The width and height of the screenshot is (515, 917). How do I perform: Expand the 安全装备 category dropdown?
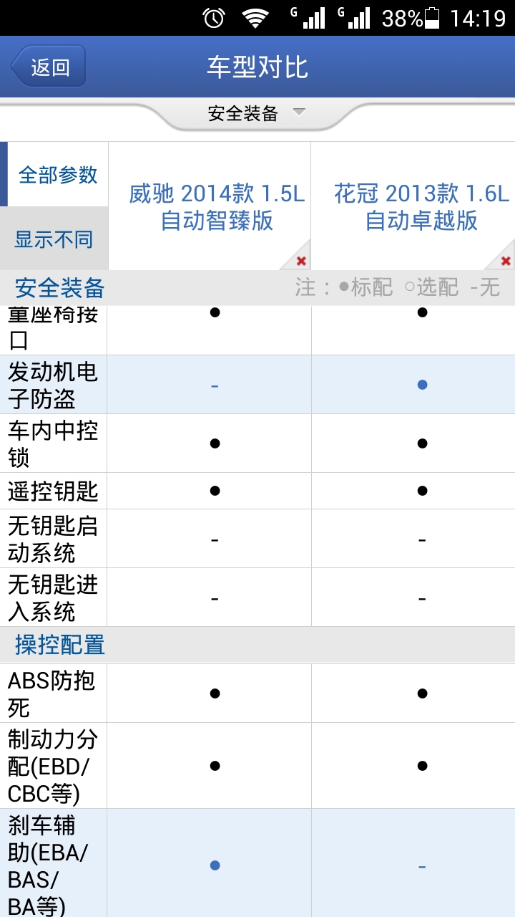pos(256,113)
